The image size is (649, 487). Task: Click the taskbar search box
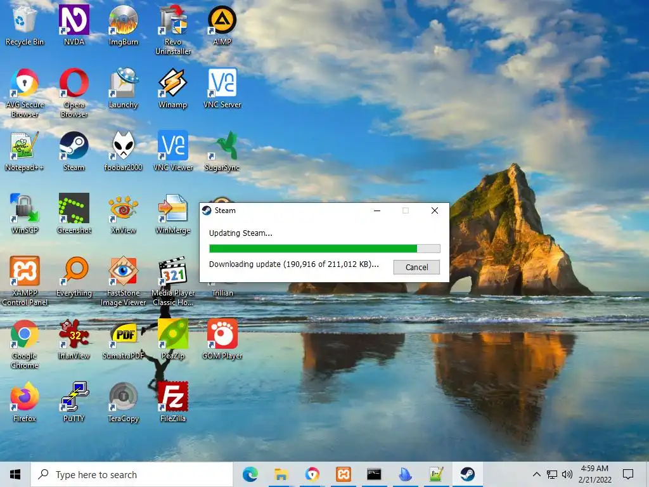point(132,474)
